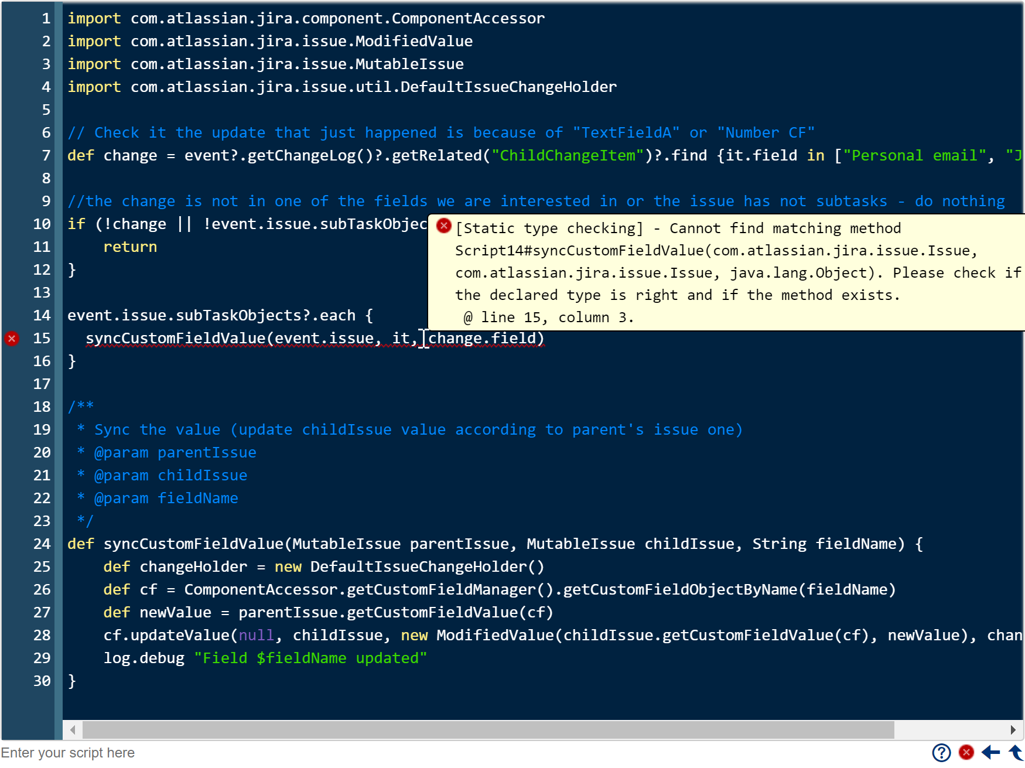Image resolution: width=1025 pixels, height=768 pixels.
Task: Click the log.debug statement on line 29
Action: [x=265, y=658]
